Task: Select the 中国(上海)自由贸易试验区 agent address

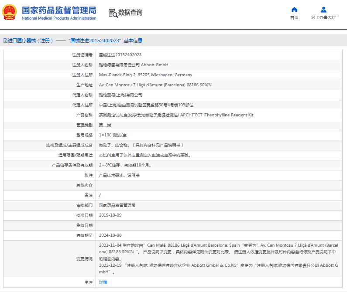Action: point(146,105)
